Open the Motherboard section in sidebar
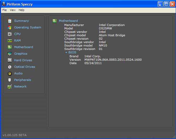The height and width of the screenshot is (139, 176). point(23,47)
